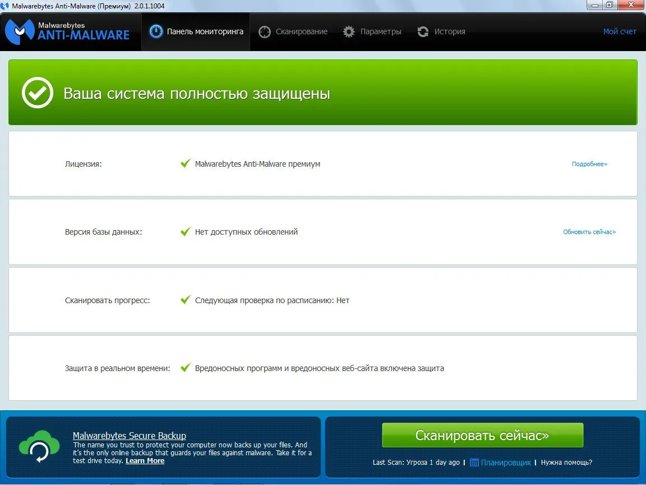Click the refresh icon beside История
The height and width of the screenshot is (485, 646).
(x=422, y=31)
